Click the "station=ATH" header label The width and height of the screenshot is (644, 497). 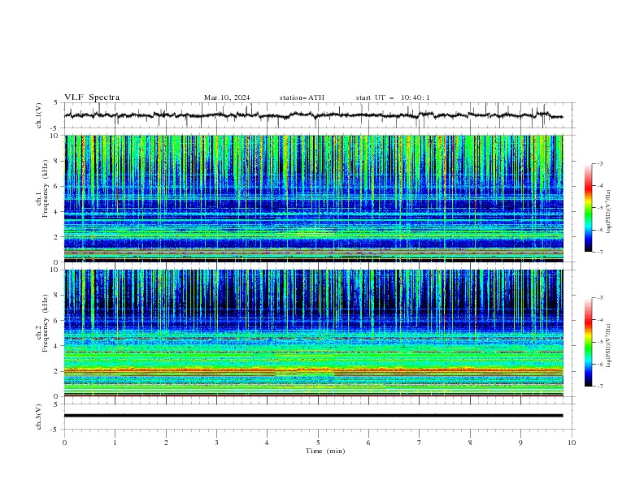302,97
